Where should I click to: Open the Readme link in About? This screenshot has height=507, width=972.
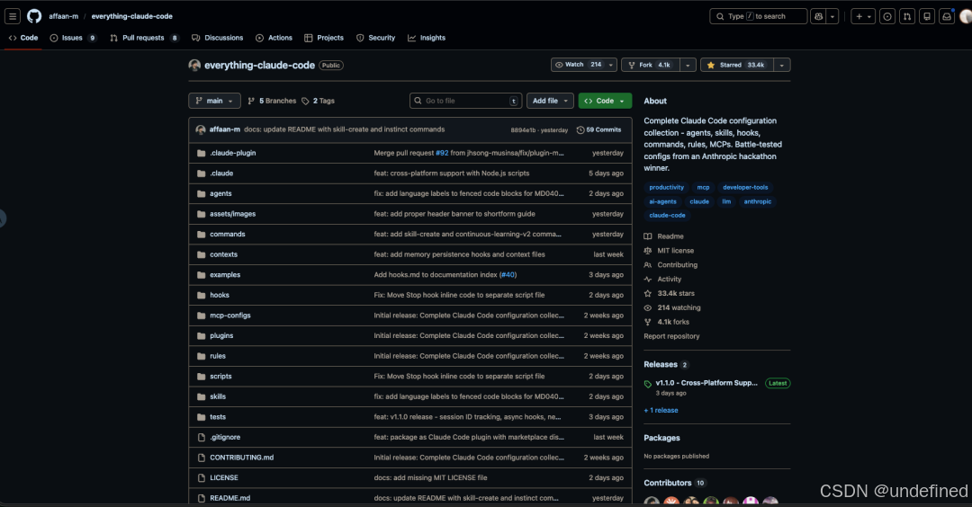tap(664, 236)
